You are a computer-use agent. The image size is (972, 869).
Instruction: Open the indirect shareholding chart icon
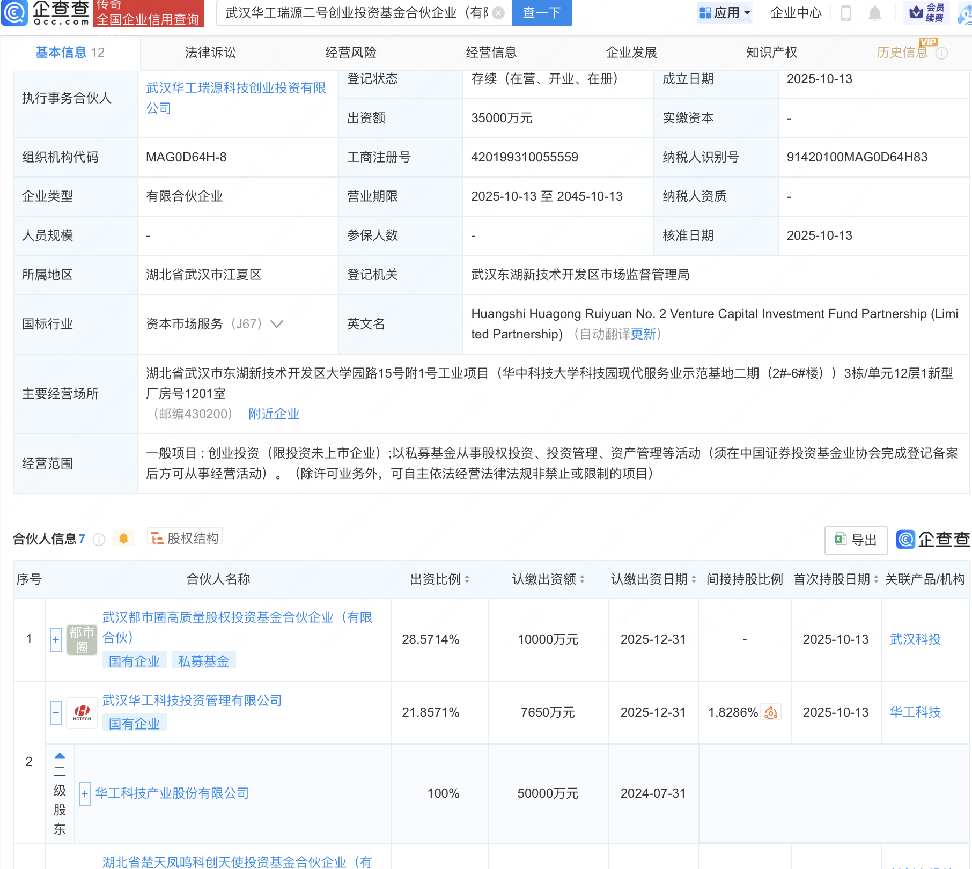point(771,712)
